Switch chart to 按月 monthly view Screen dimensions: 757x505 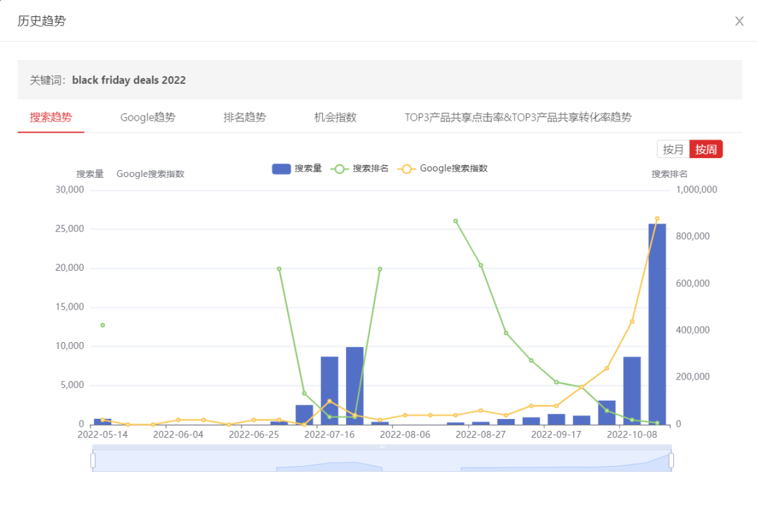click(673, 150)
